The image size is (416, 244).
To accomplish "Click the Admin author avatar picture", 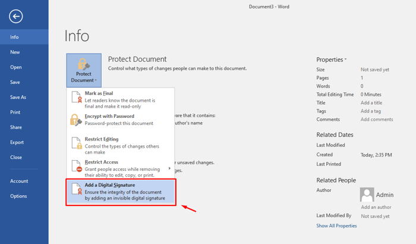I will 367,195.
